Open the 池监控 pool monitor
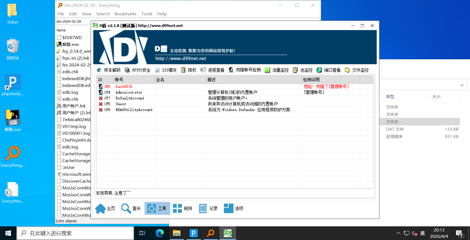The height and width of the screenshot is (240, 470). (x=303, y=70)
